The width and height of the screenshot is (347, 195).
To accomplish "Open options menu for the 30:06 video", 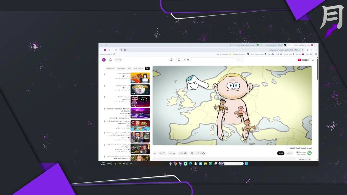I will pos(105,74).
